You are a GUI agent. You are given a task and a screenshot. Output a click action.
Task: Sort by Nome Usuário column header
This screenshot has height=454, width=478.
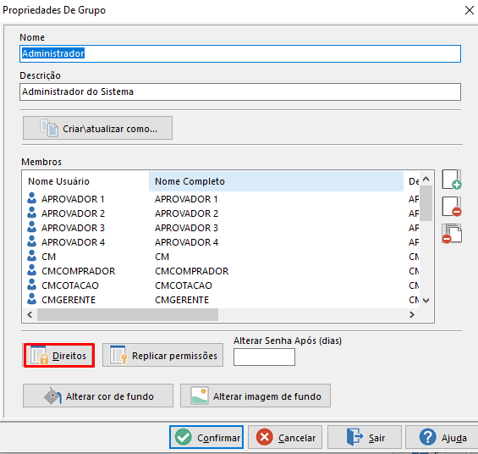click(x=86, y=181)
